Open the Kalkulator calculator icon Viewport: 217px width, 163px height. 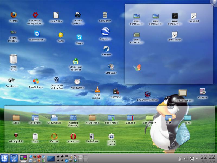105,15
